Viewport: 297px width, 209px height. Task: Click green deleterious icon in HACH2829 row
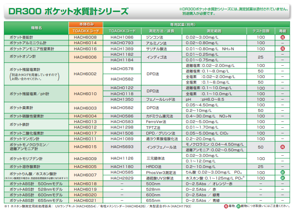click(282, 178)
